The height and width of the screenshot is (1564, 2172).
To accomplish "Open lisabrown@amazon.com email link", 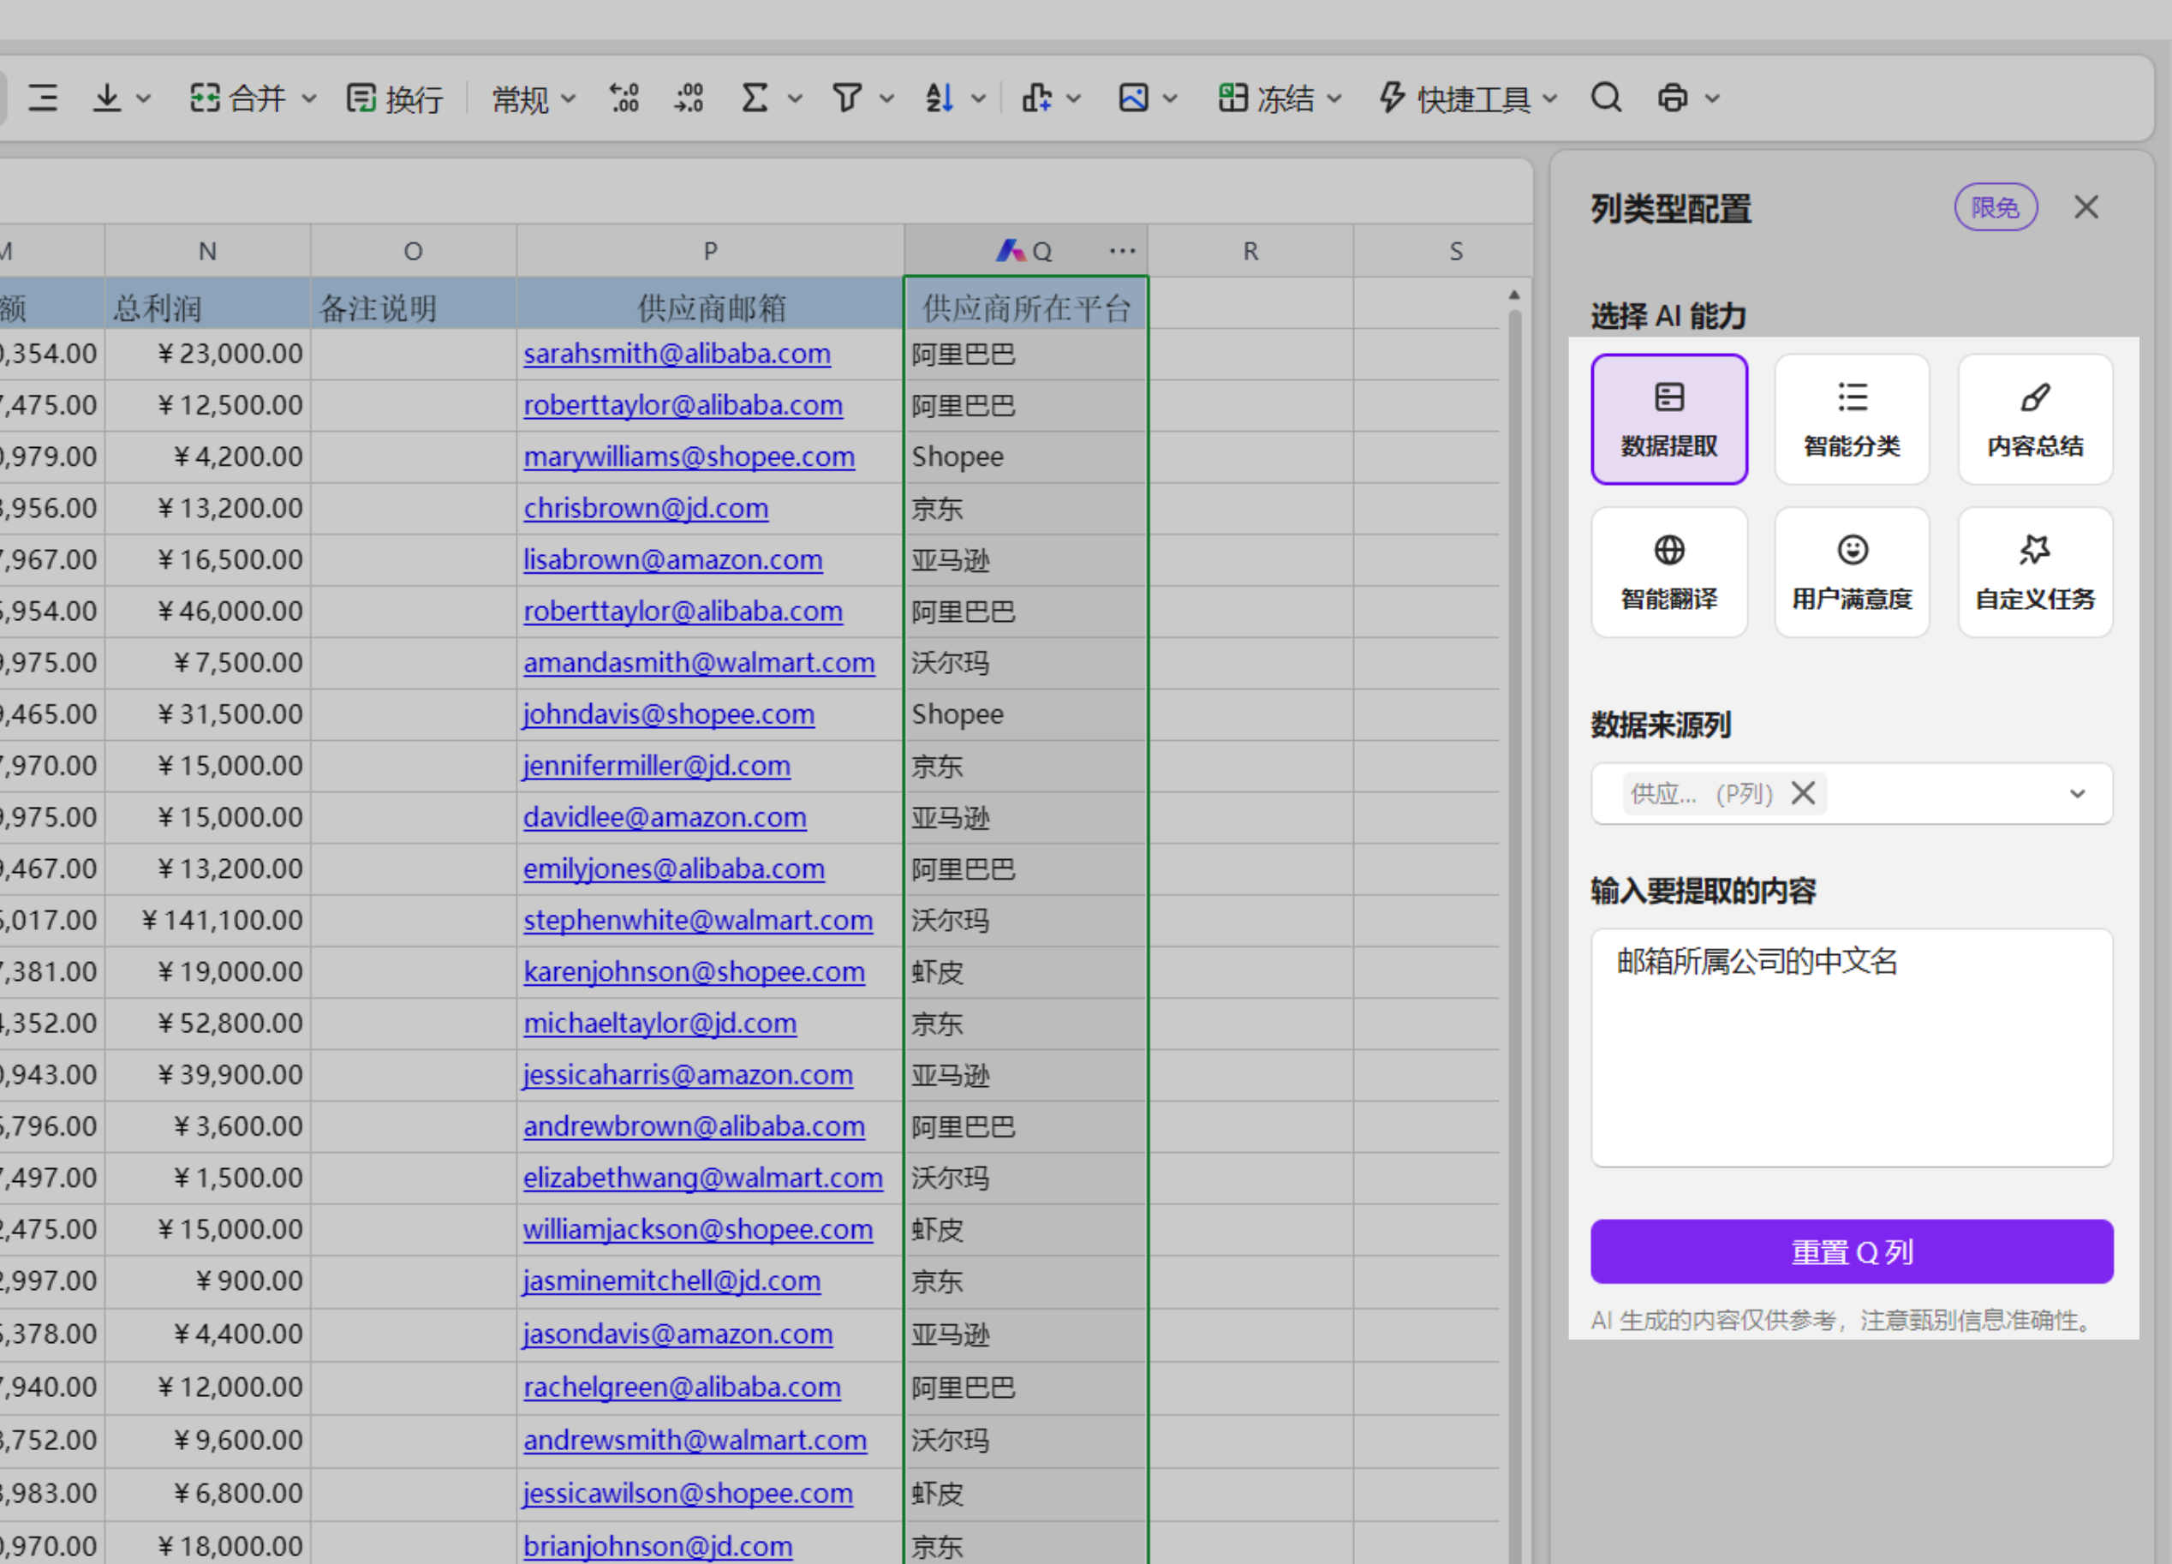I will 672,559.
